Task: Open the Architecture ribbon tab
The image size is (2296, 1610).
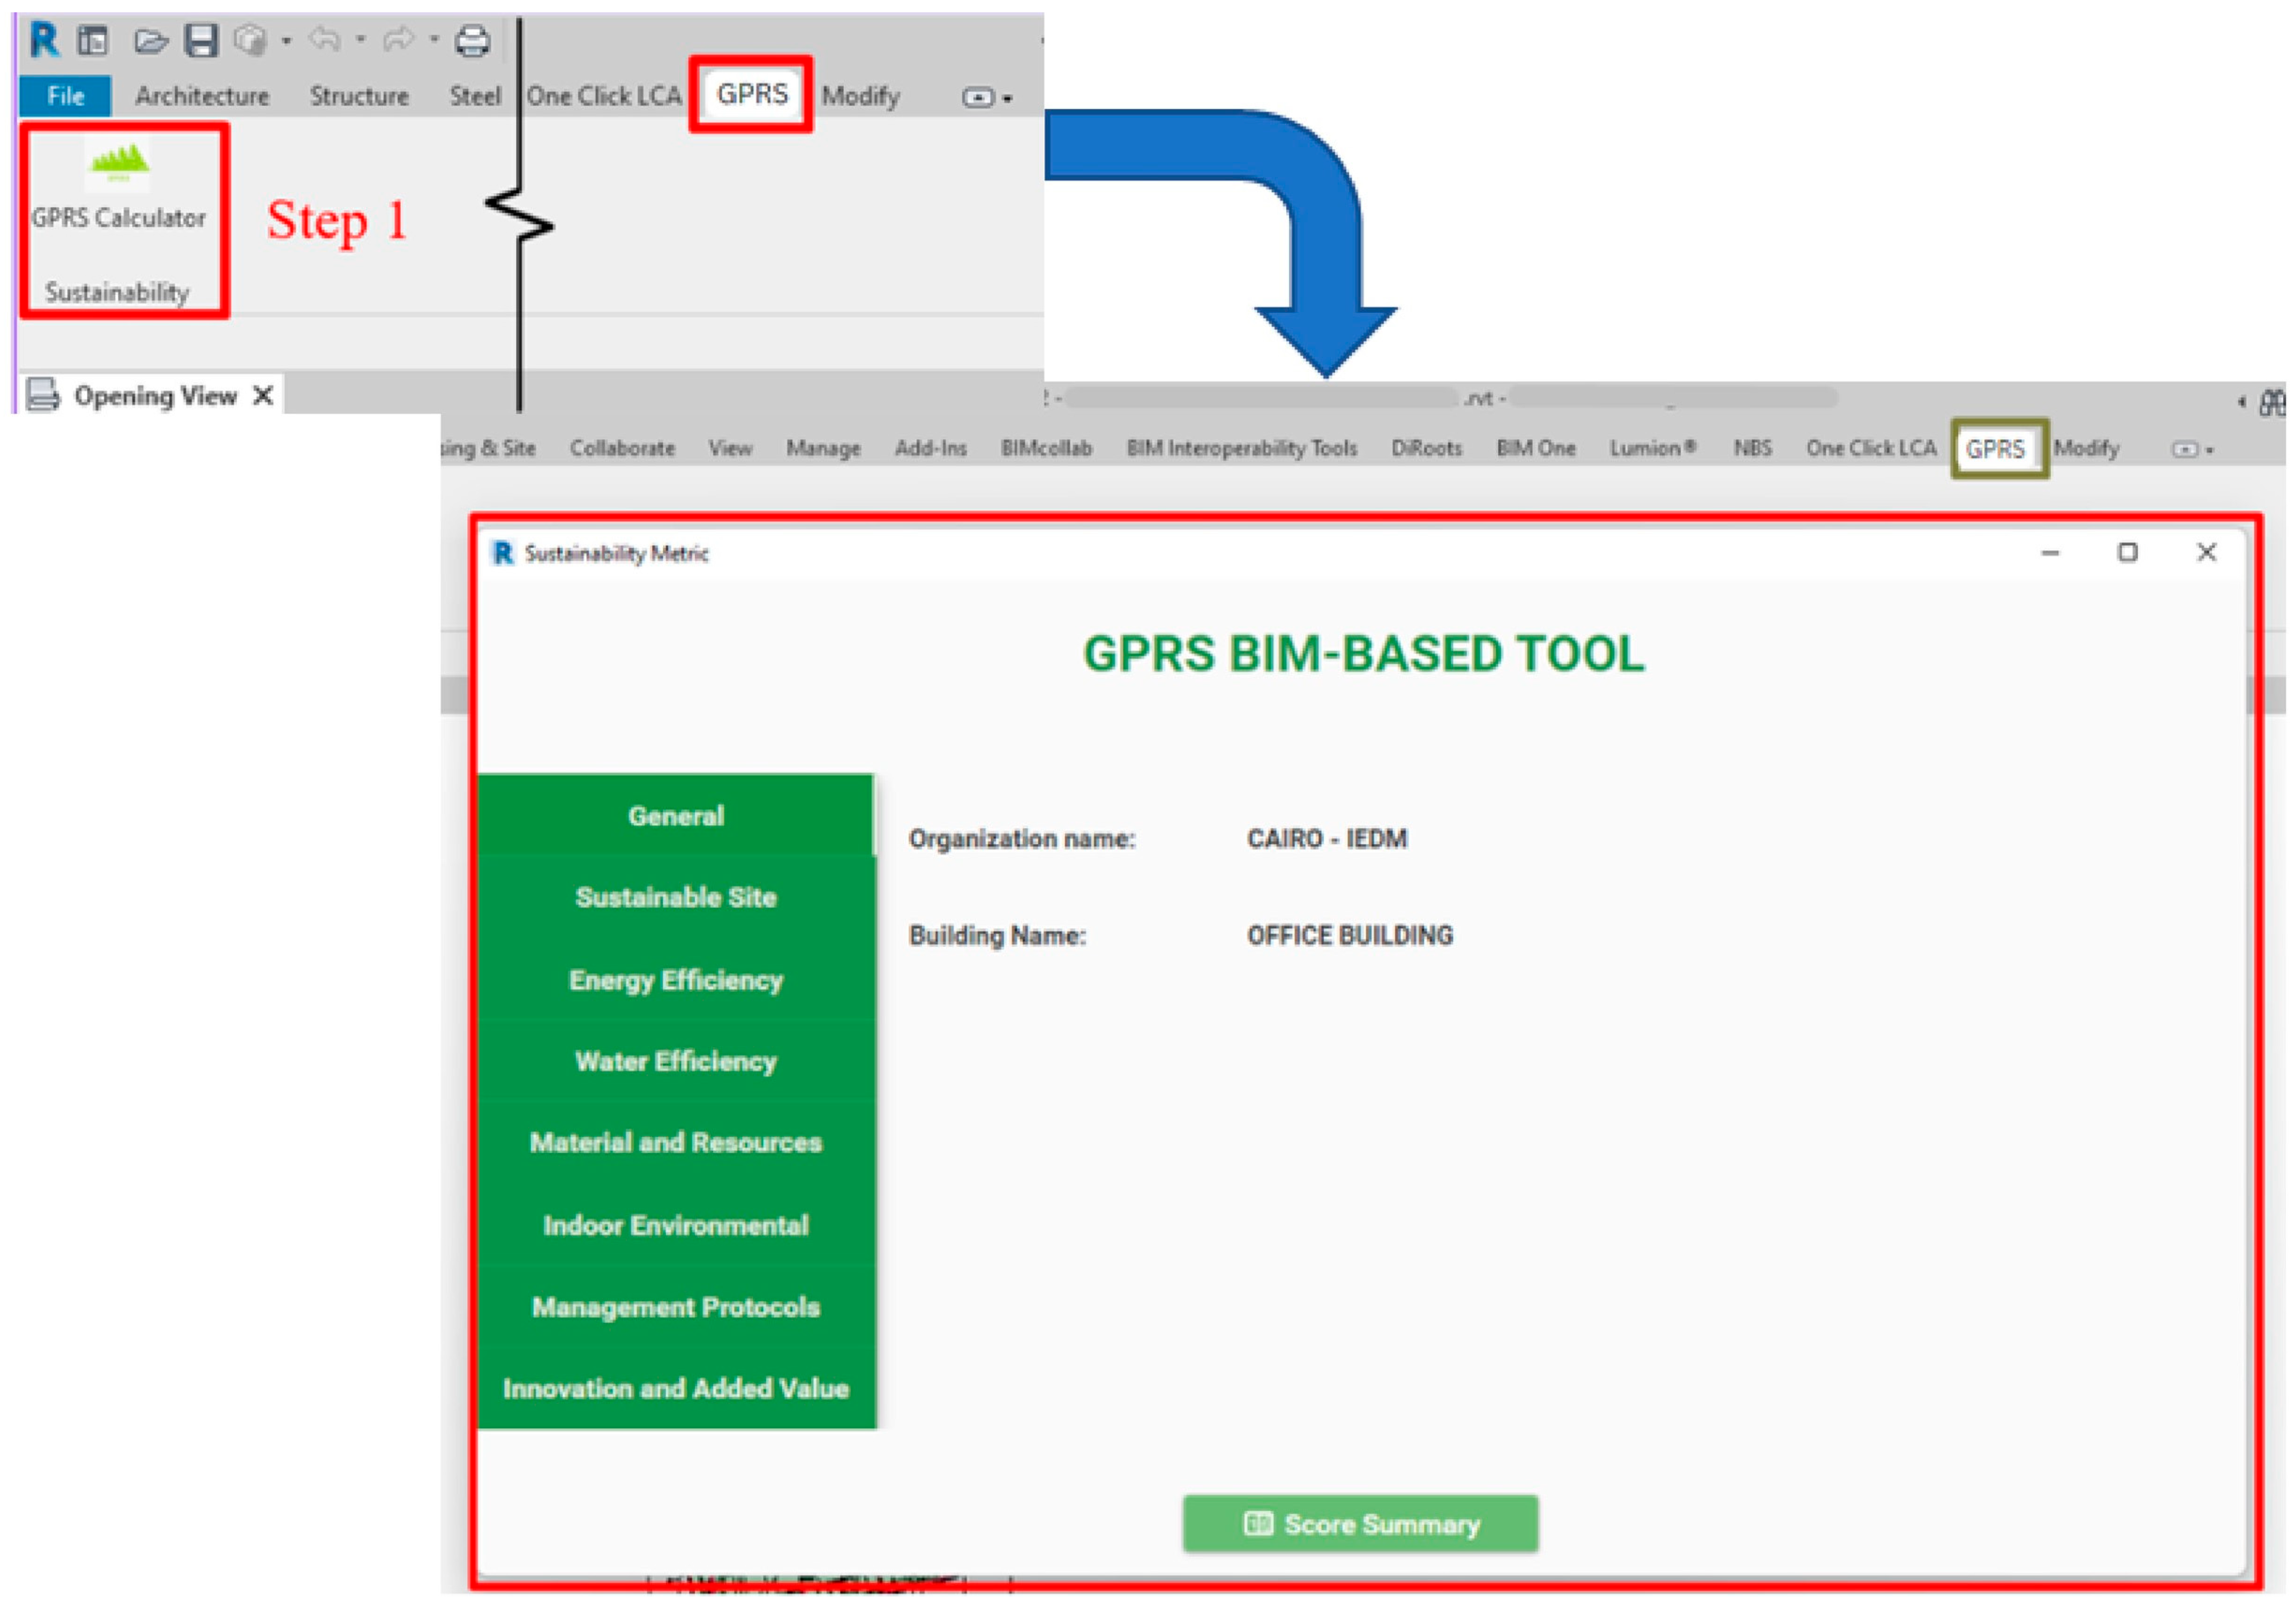Action: [x=202, y=96]
